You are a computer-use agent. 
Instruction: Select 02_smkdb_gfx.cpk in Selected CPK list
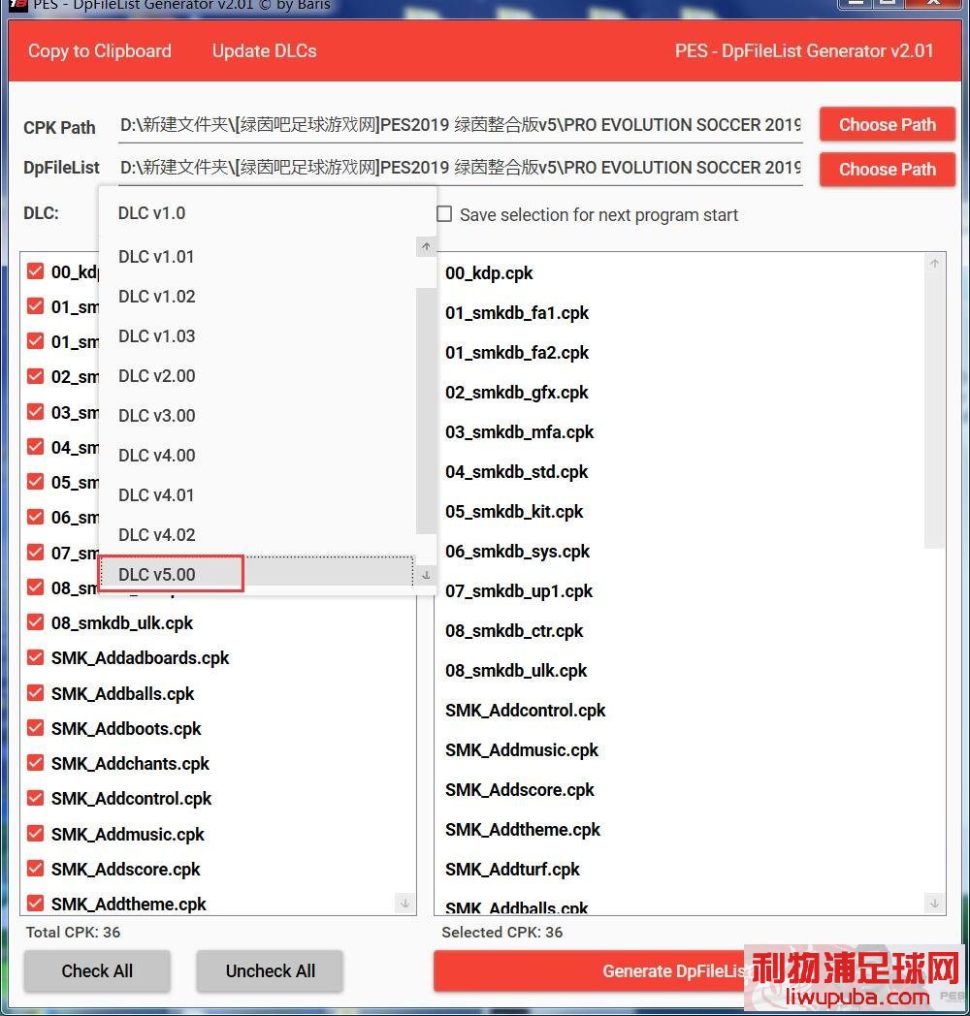[517, 392]
